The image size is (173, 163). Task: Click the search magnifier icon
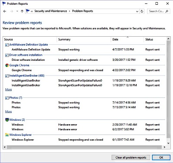click(x=167, y=11)
